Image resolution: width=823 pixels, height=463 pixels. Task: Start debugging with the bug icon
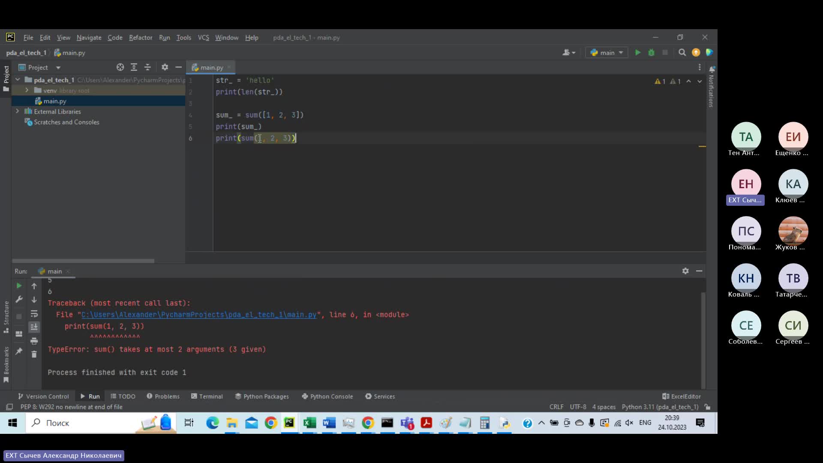[651, 52]
